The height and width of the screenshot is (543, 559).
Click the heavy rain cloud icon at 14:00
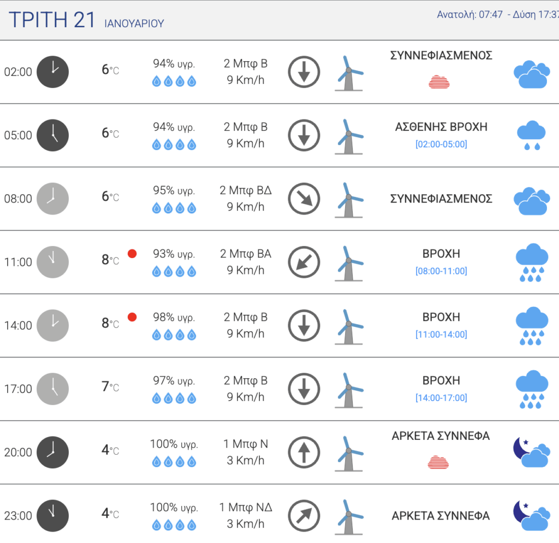coord(532,326)
